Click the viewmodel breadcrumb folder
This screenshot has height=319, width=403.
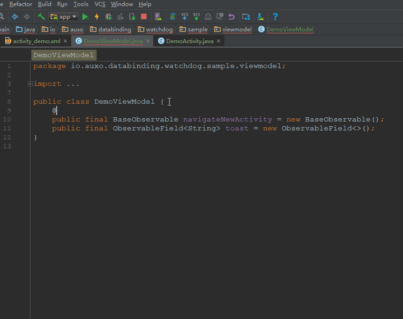click(x=233, y=30)
